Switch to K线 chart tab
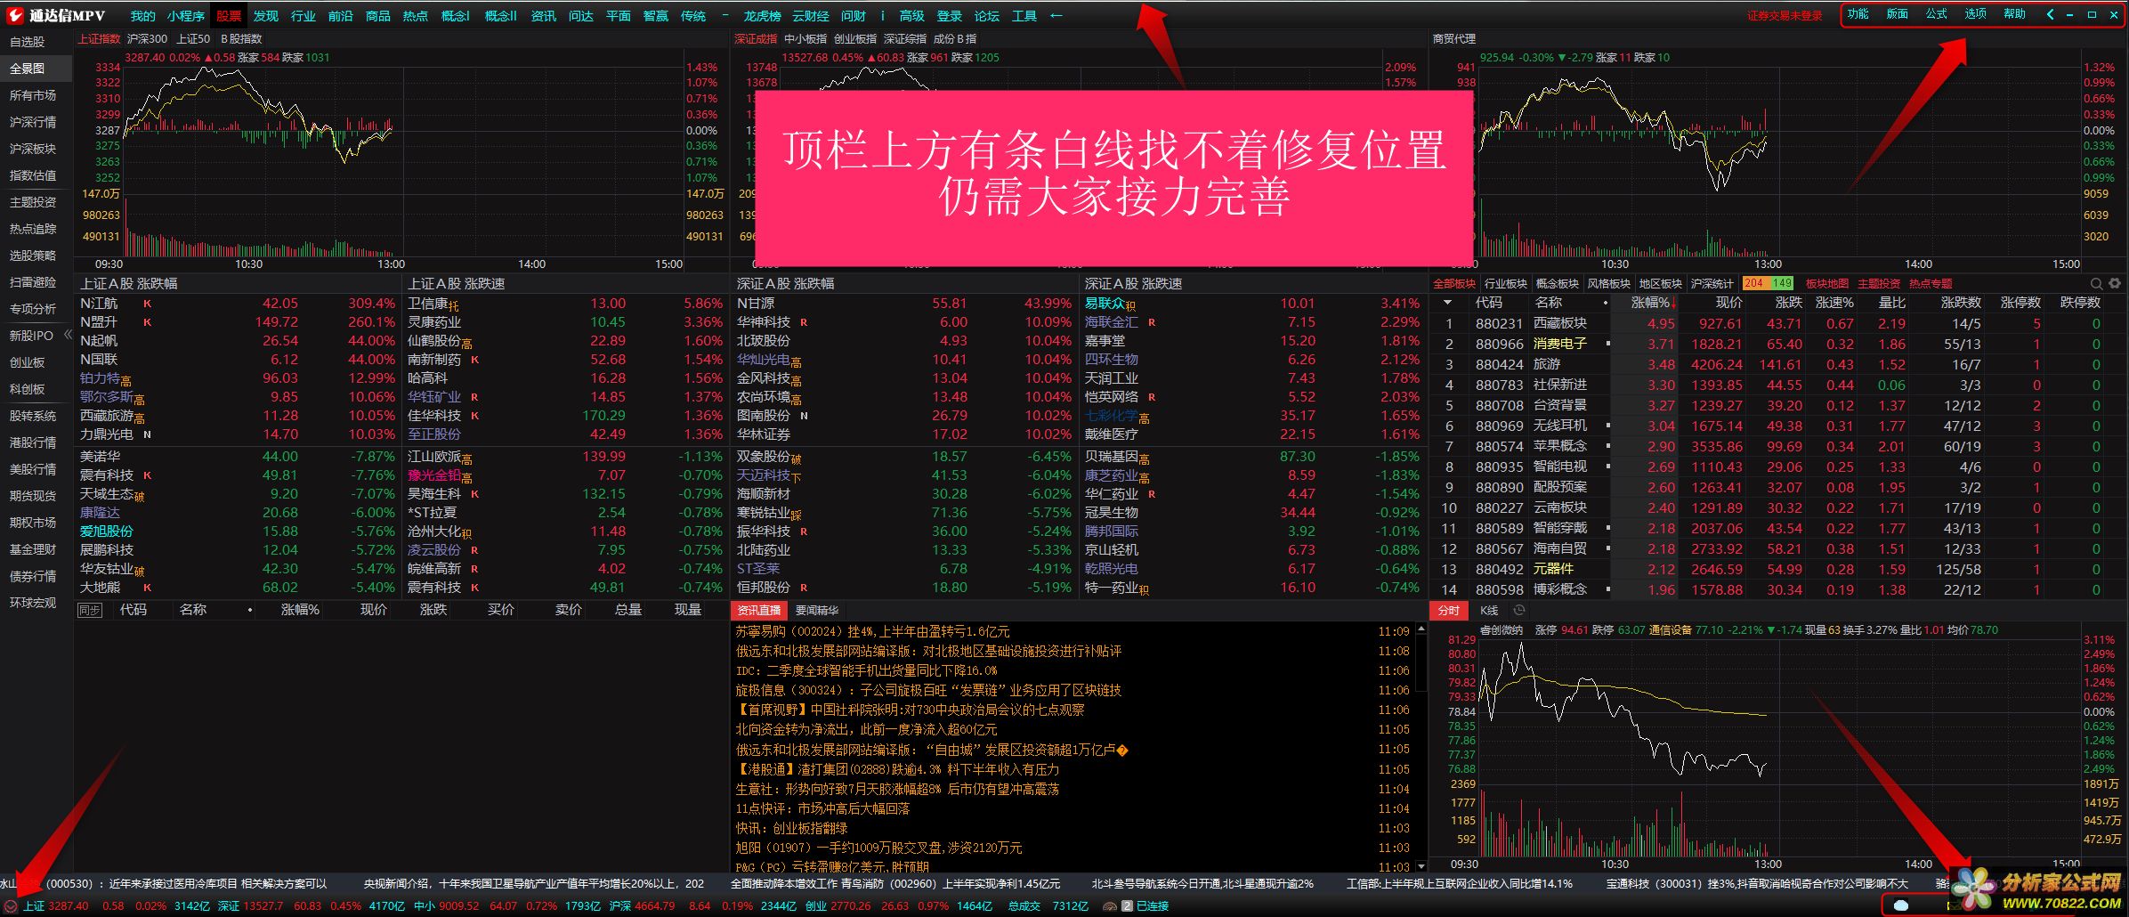2129x917 pixels. tap(1489, 610)
